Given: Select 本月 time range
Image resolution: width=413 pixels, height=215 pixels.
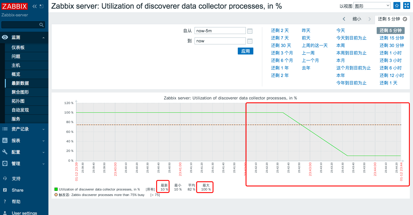Looking at the screenshot, I should pyautogui.click(x=341, y=61).
